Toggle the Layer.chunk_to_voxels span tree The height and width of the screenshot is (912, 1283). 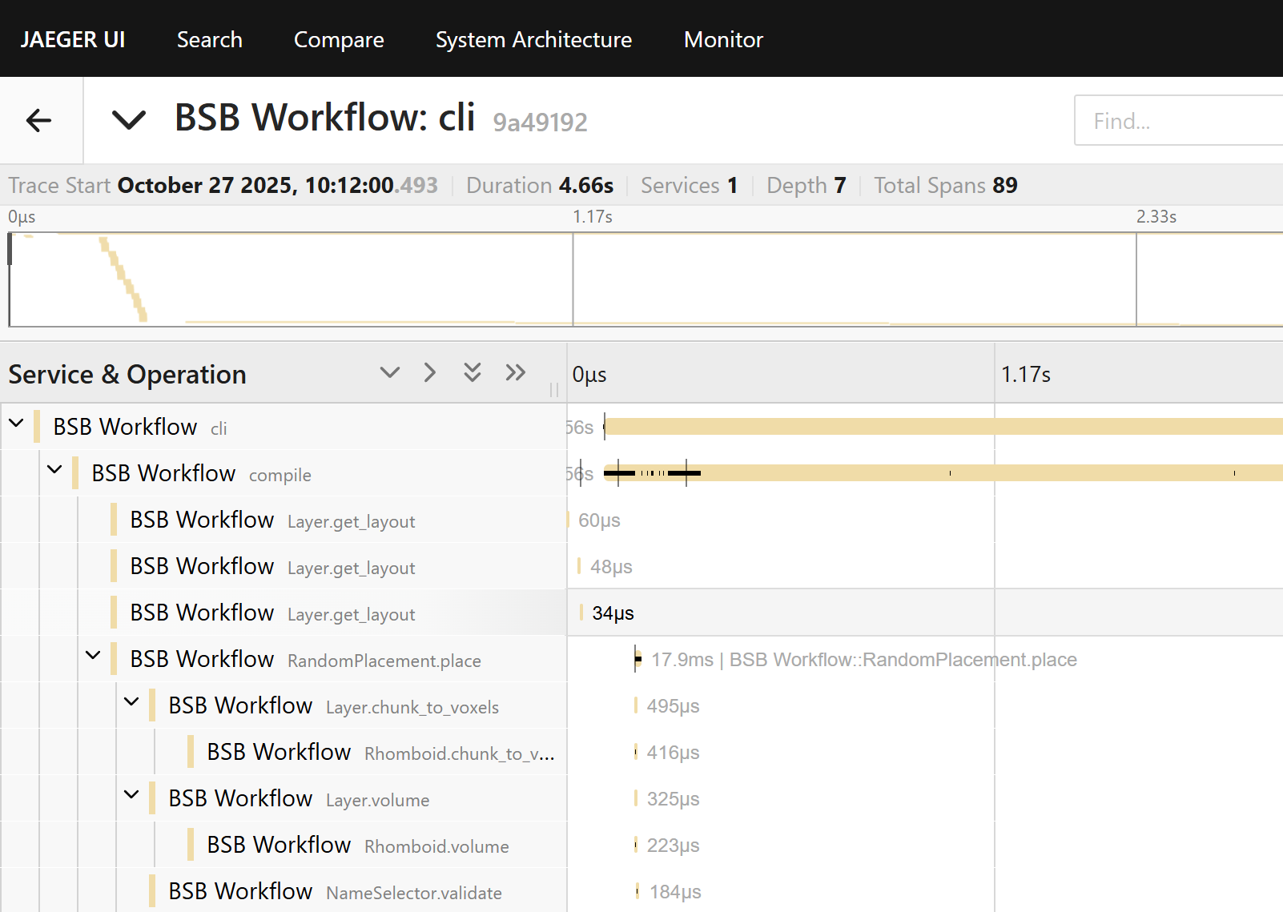point(131,701)
